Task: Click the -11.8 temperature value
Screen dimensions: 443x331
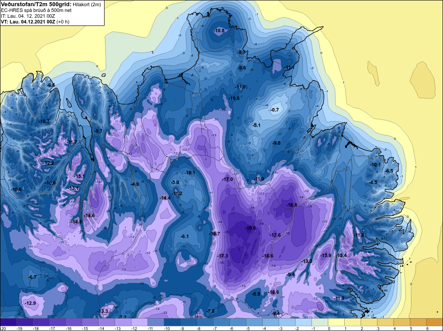Action: click(x=359, y=235)
